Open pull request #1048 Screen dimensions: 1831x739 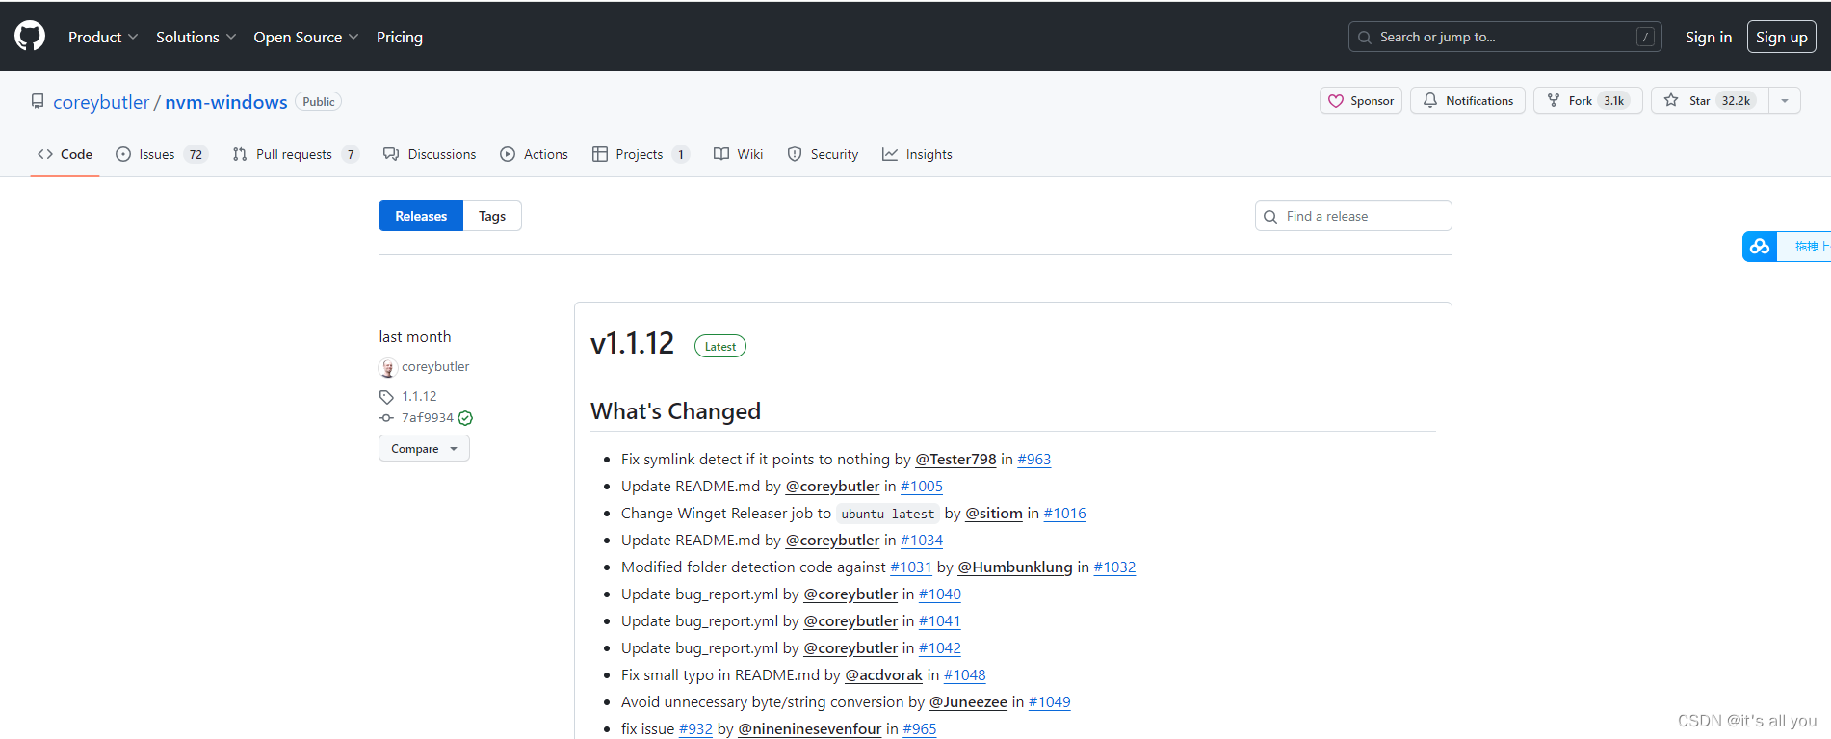965,675
